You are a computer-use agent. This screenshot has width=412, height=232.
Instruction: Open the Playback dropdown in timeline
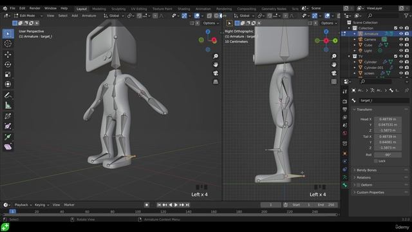23,205
